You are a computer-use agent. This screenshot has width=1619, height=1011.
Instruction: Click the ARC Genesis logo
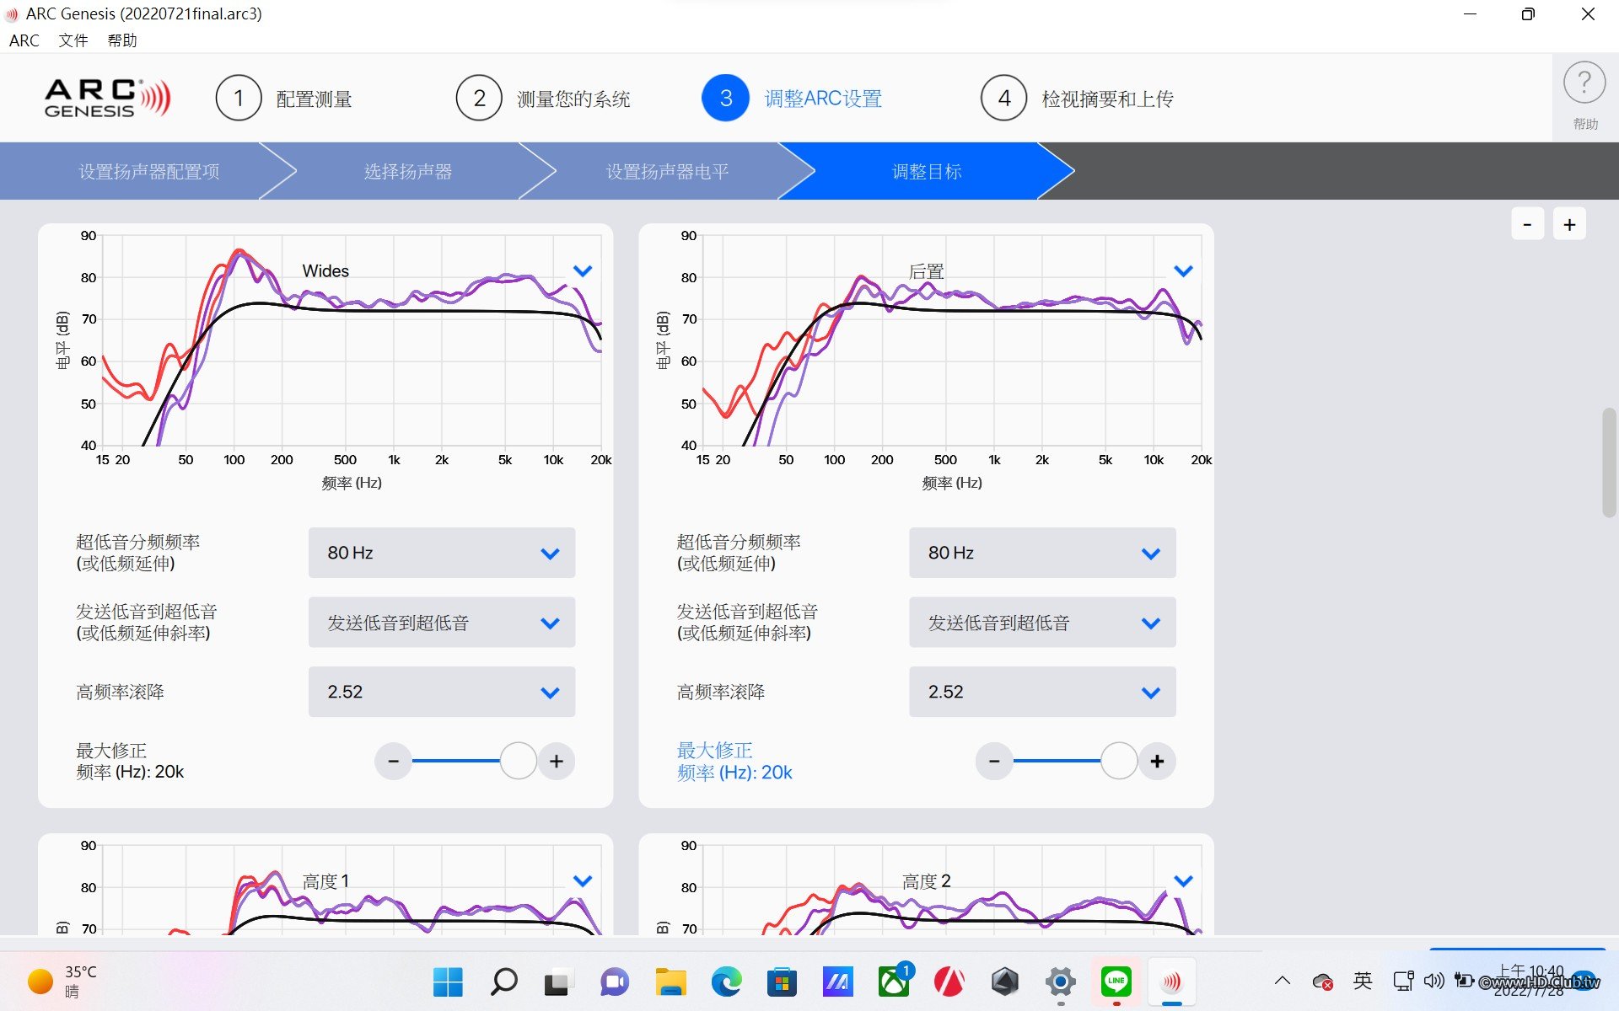click(107, 99)
